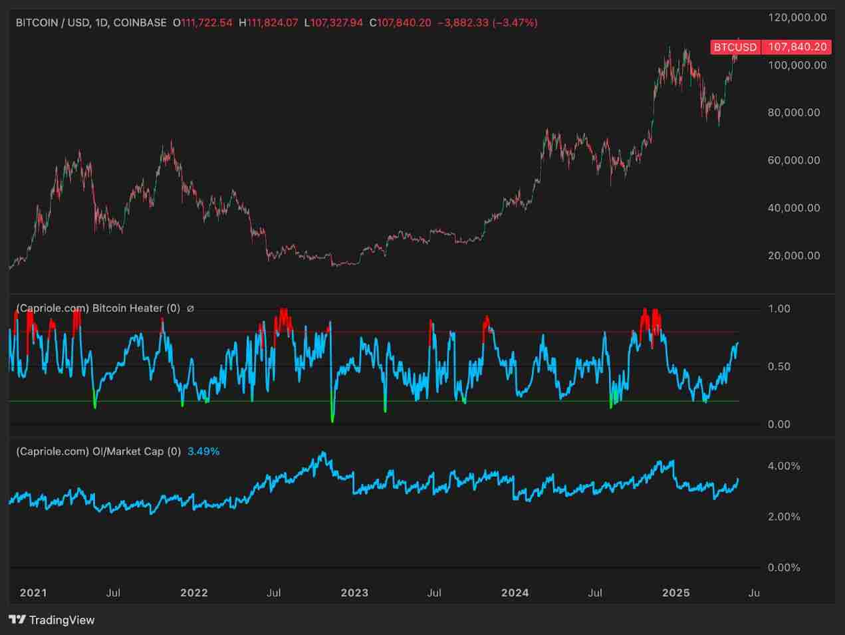
Task: Switch to the 2025 section on time axis
Action: point(677,592)
